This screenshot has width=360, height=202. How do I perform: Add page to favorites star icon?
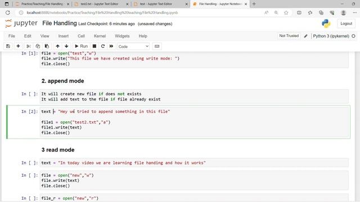point(286,12)
